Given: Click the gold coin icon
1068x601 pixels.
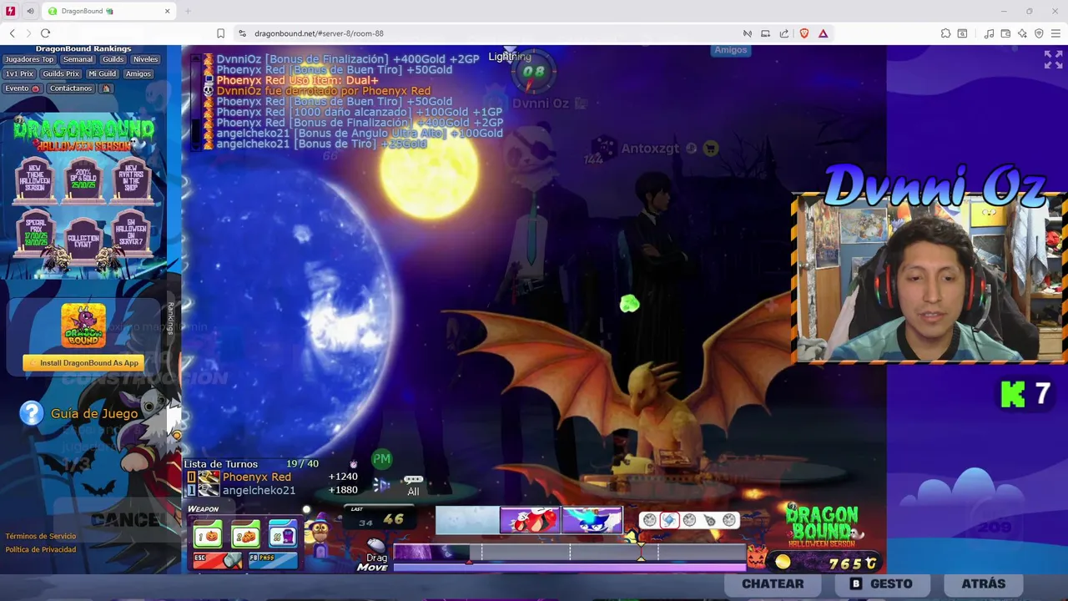Looking at the screenshot, I should coord(783,563).
